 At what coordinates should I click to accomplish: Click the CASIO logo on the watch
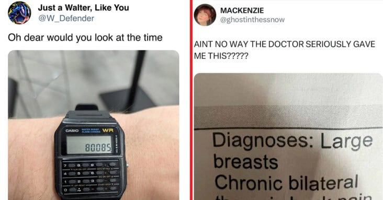point(72,131)
